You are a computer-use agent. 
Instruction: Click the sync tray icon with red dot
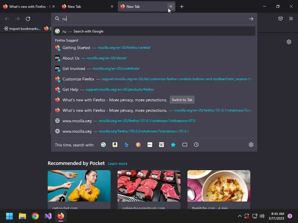[247, 216]
